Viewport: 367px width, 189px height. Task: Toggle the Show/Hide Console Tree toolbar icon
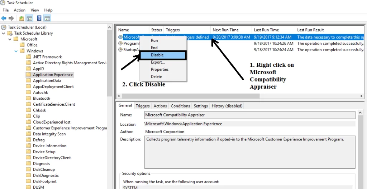click(x=29, y=18)
